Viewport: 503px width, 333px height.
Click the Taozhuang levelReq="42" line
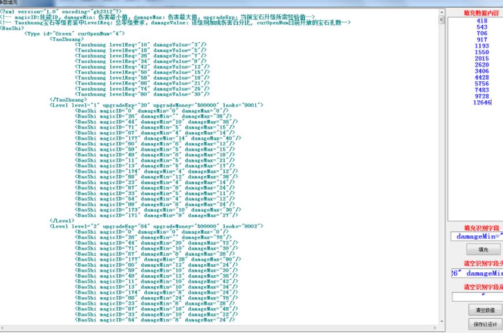[x=143, y=67]
